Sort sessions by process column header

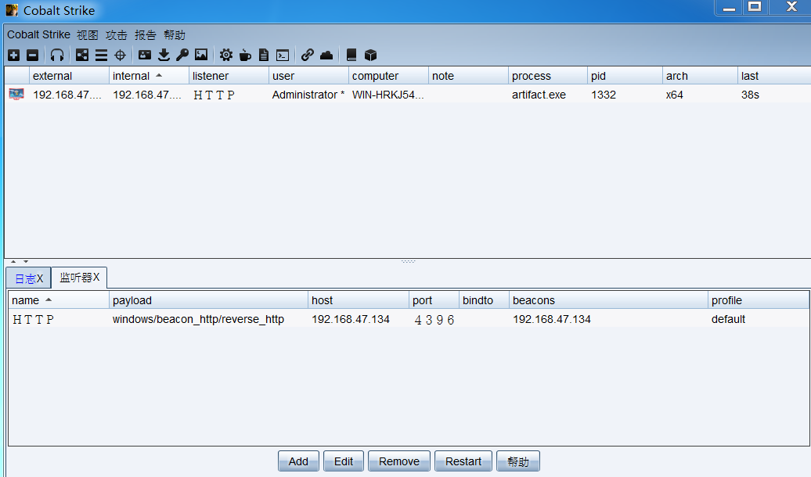(548, 76)
